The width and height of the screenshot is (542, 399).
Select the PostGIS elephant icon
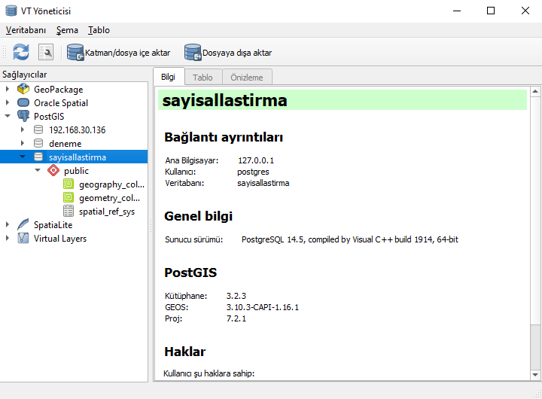point(23,116)
